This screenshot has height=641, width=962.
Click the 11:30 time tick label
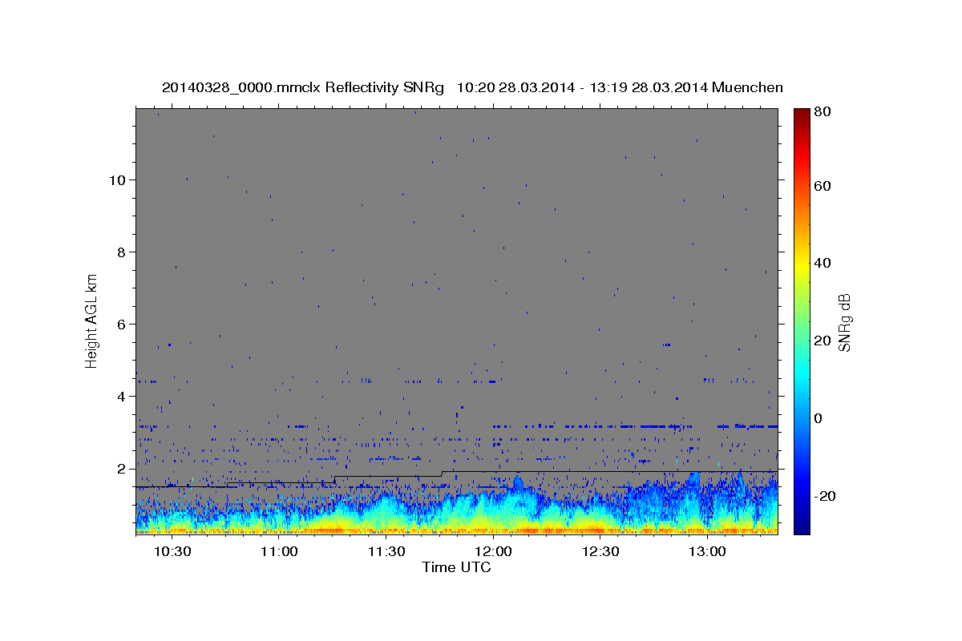(386, 552)
